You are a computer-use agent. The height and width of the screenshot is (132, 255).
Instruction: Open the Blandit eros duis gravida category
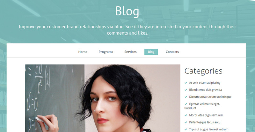[x=205, y=90]
